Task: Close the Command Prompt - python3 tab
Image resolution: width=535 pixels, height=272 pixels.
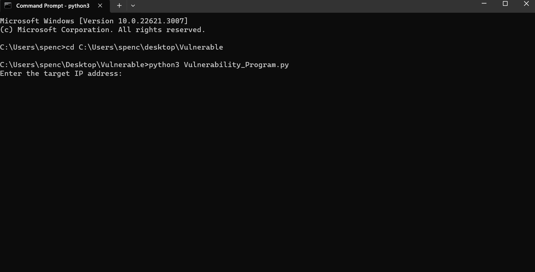Action: pyautogui.click(x=100, y=5)
